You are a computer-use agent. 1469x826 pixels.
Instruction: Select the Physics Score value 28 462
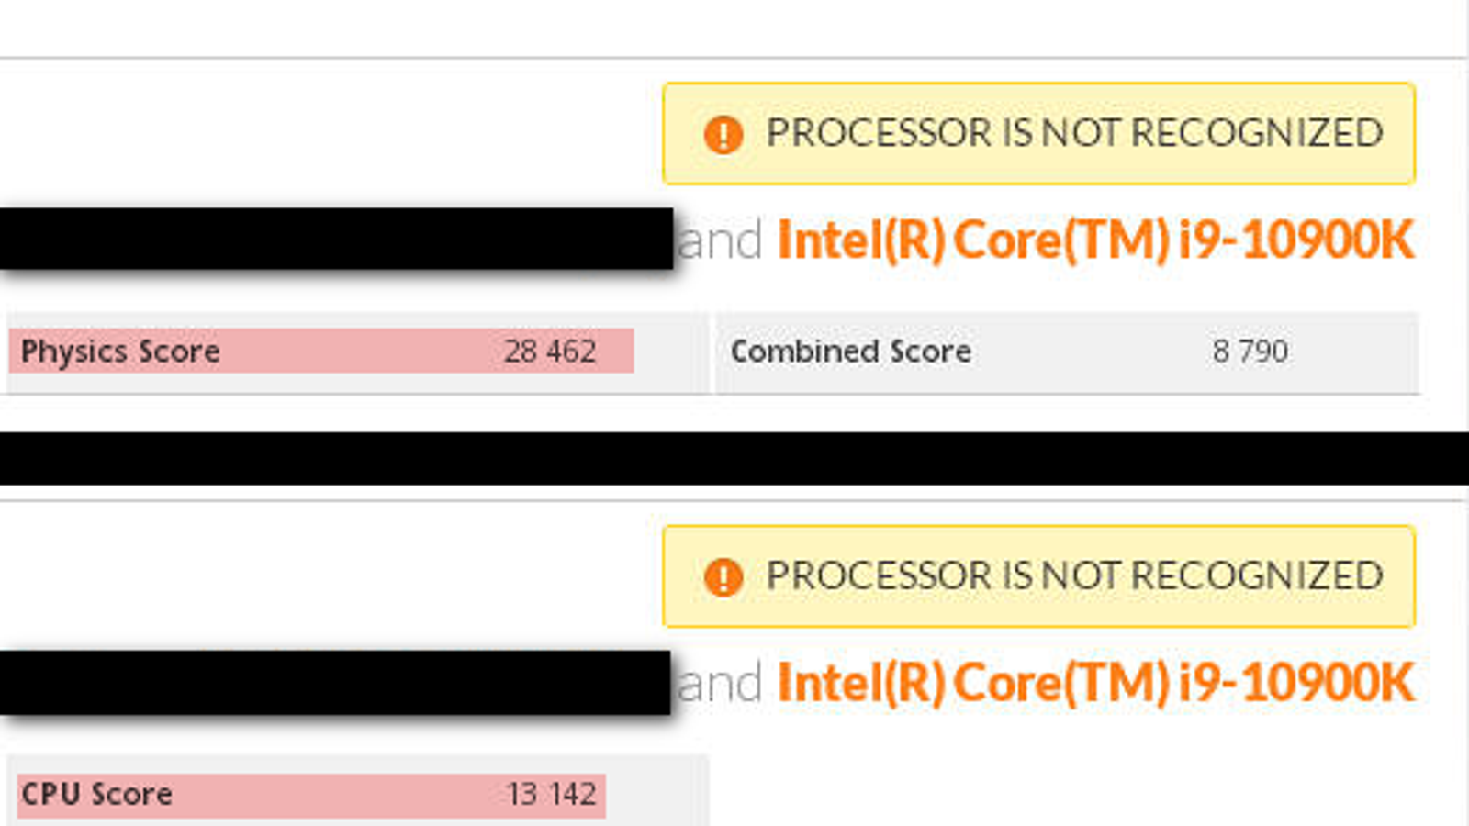point(549,352)
